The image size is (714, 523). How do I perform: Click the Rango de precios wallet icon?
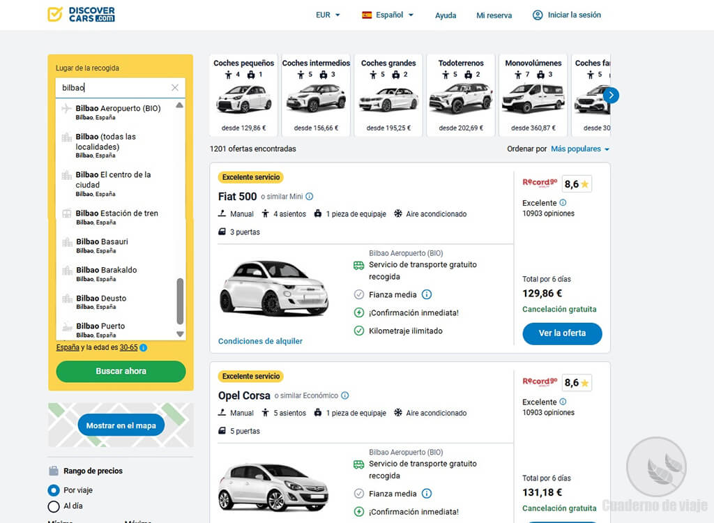(54, 471)
